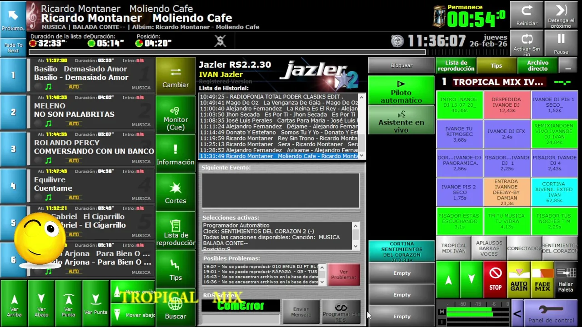Switch to Archivo directo tab
The height and width of the screenshot is (327, 582).
click(537, 65)
